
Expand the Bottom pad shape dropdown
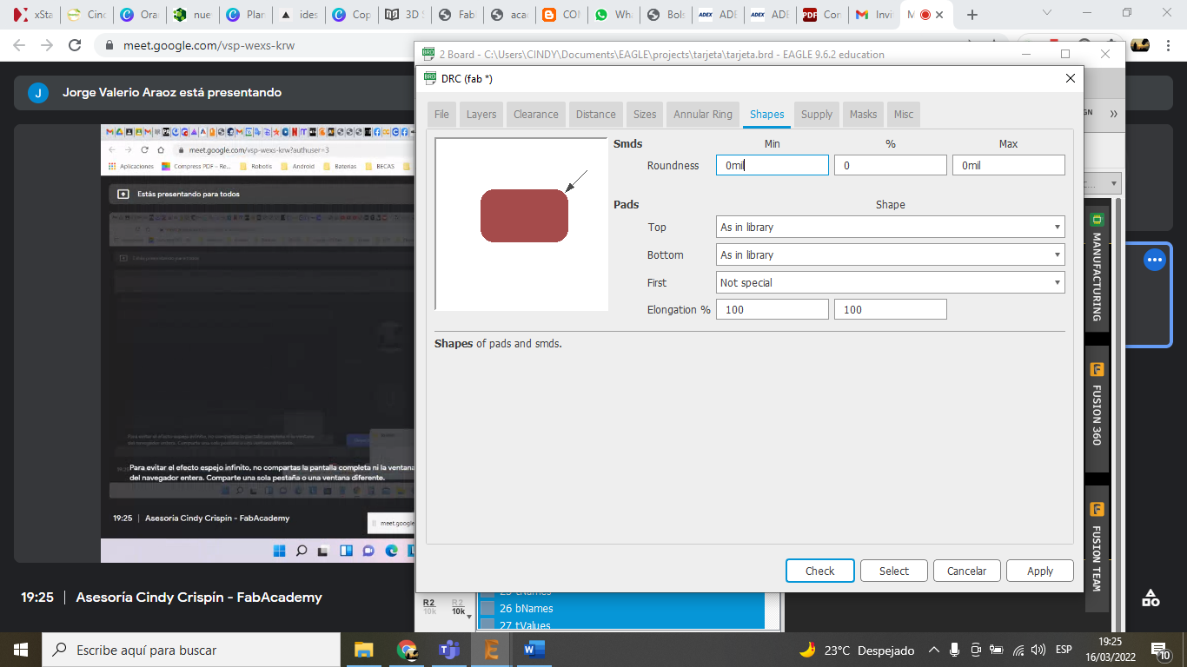[x=890, y=255]
